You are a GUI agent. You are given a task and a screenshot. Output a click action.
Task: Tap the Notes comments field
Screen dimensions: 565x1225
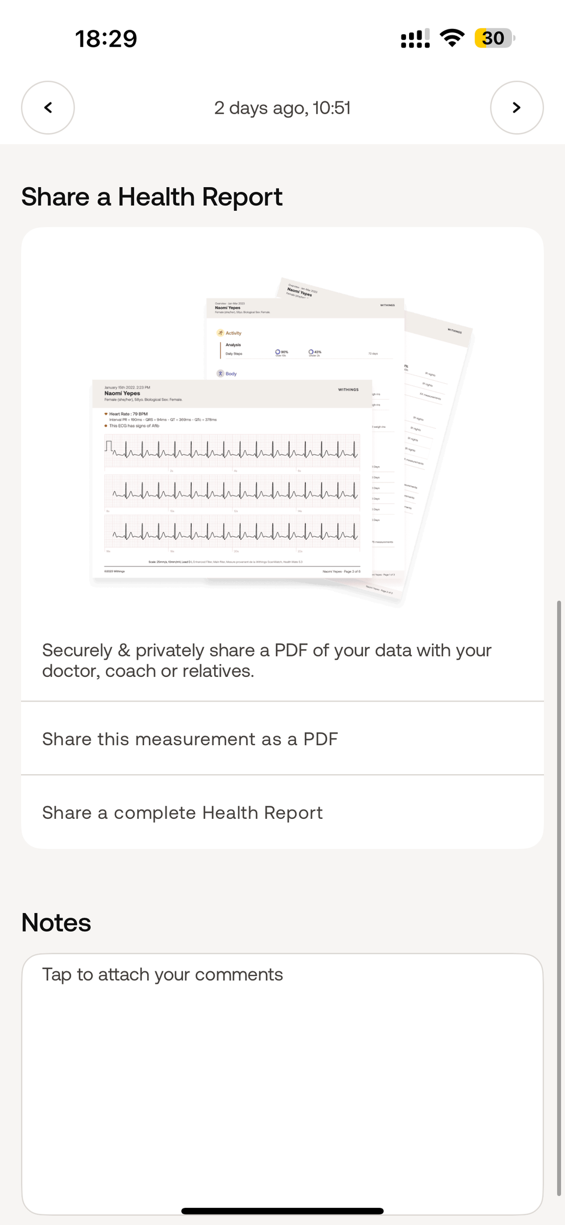click(x=282, y=1083)
